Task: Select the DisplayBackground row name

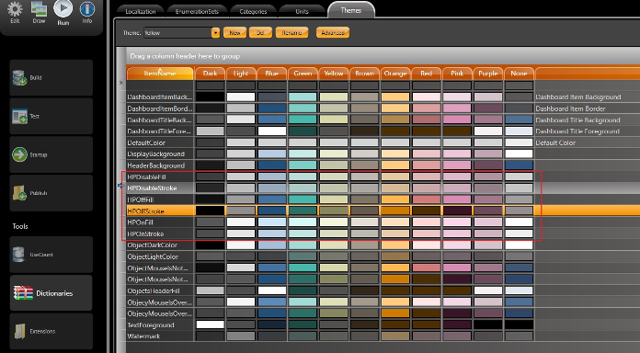Action: pos(155,154)
